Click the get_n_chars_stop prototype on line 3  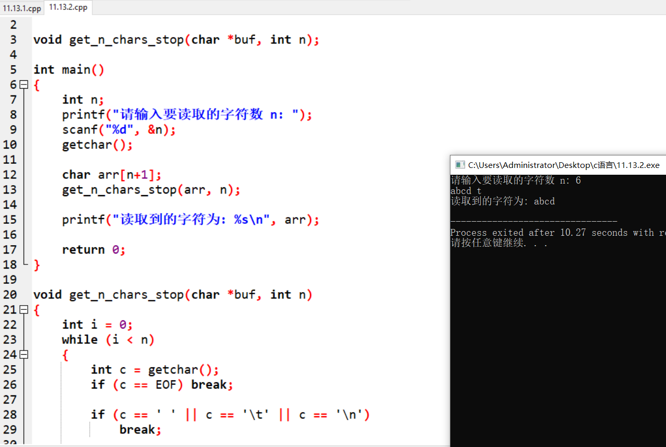176,40
